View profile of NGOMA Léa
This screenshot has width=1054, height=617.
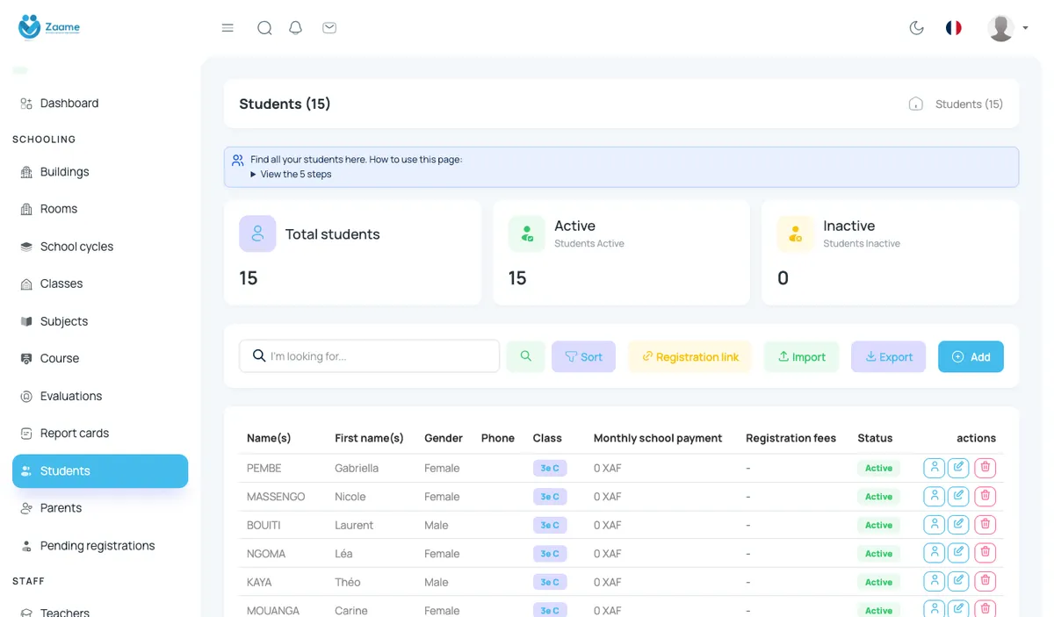[935, 553]
